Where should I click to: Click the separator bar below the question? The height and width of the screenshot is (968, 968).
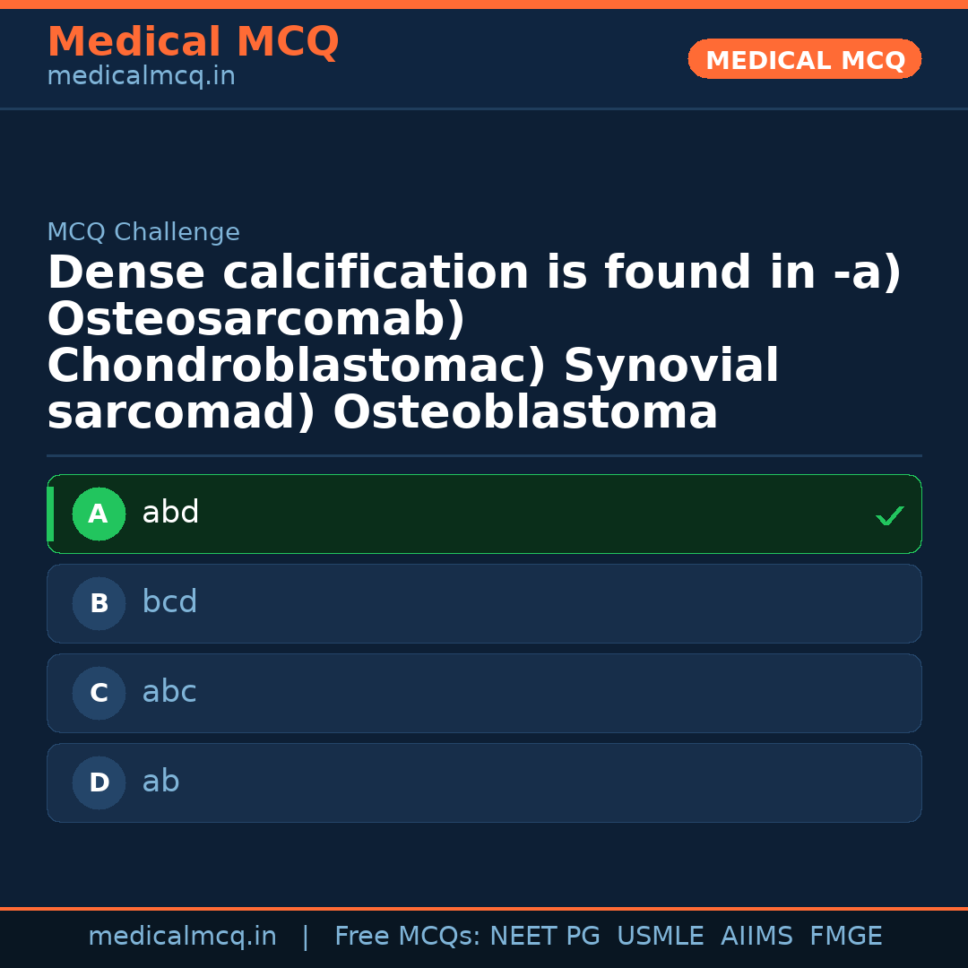coord(484,456)
